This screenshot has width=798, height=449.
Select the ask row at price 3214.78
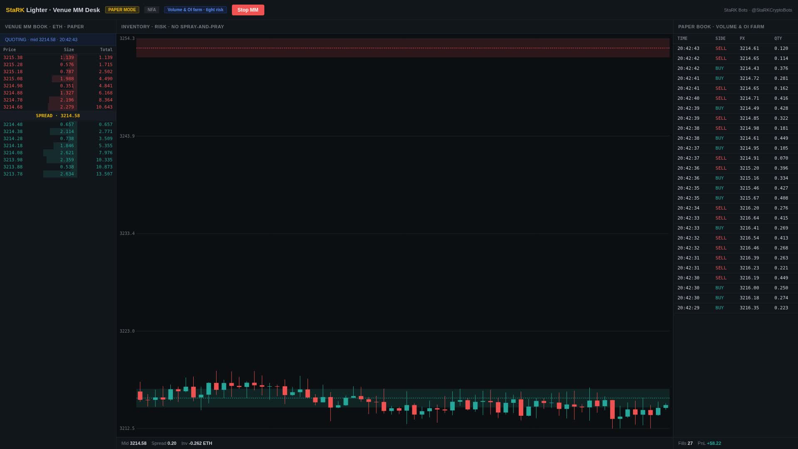pos(58,100)
